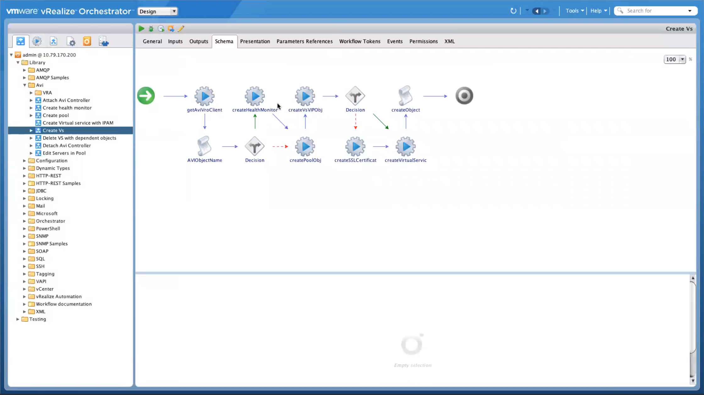The image size is (704, 395).
Task: Collapse the Library folder
Action: 18,62
